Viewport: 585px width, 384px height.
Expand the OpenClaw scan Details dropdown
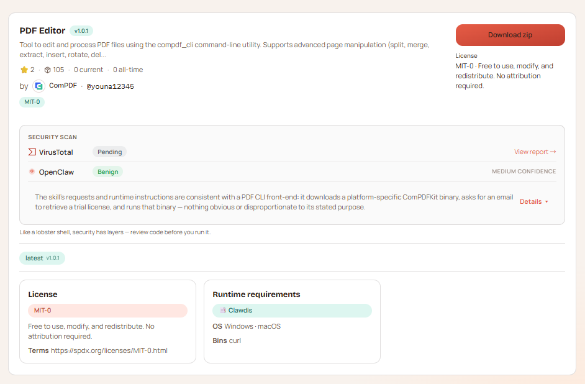tap(534, 201)
